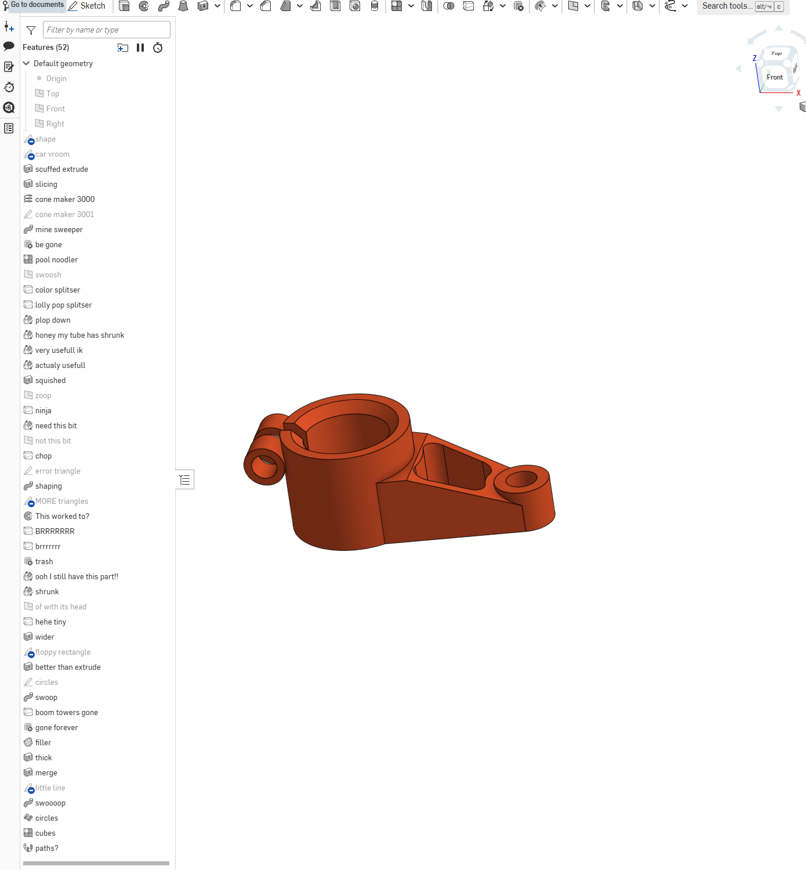Select the 'cone maker 3000' feature
806x870 pixels.
pyautogui.click(x=65, y=199)
